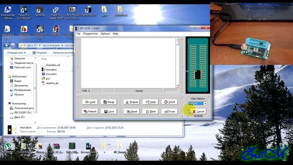
Task: Open the uTorrent desktop icon
Action: [8, 148]
